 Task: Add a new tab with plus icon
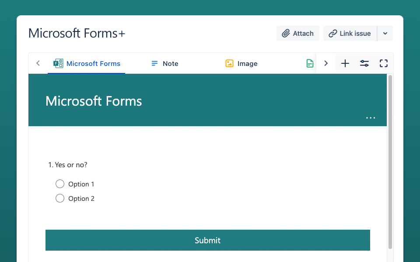[345, 63]
